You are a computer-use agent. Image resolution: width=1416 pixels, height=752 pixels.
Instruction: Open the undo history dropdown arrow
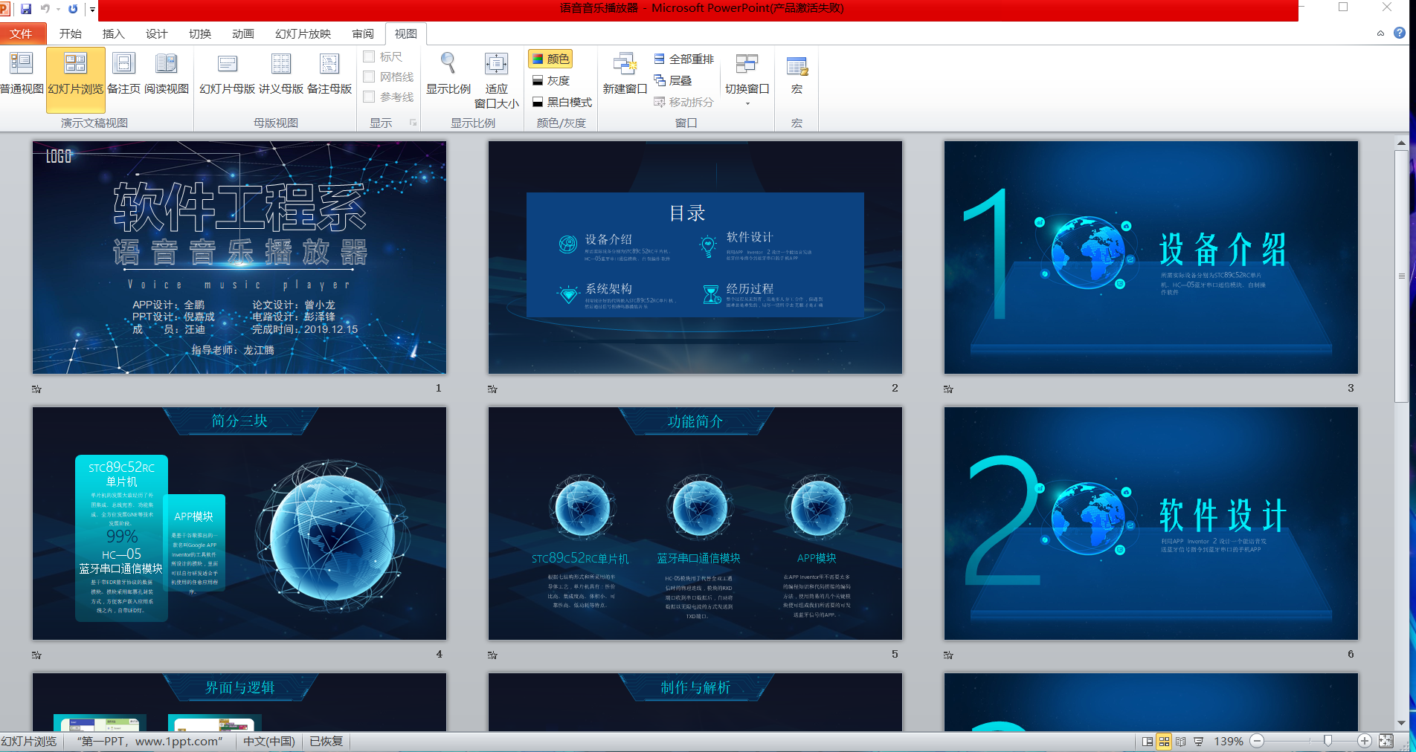coord(58,9)
